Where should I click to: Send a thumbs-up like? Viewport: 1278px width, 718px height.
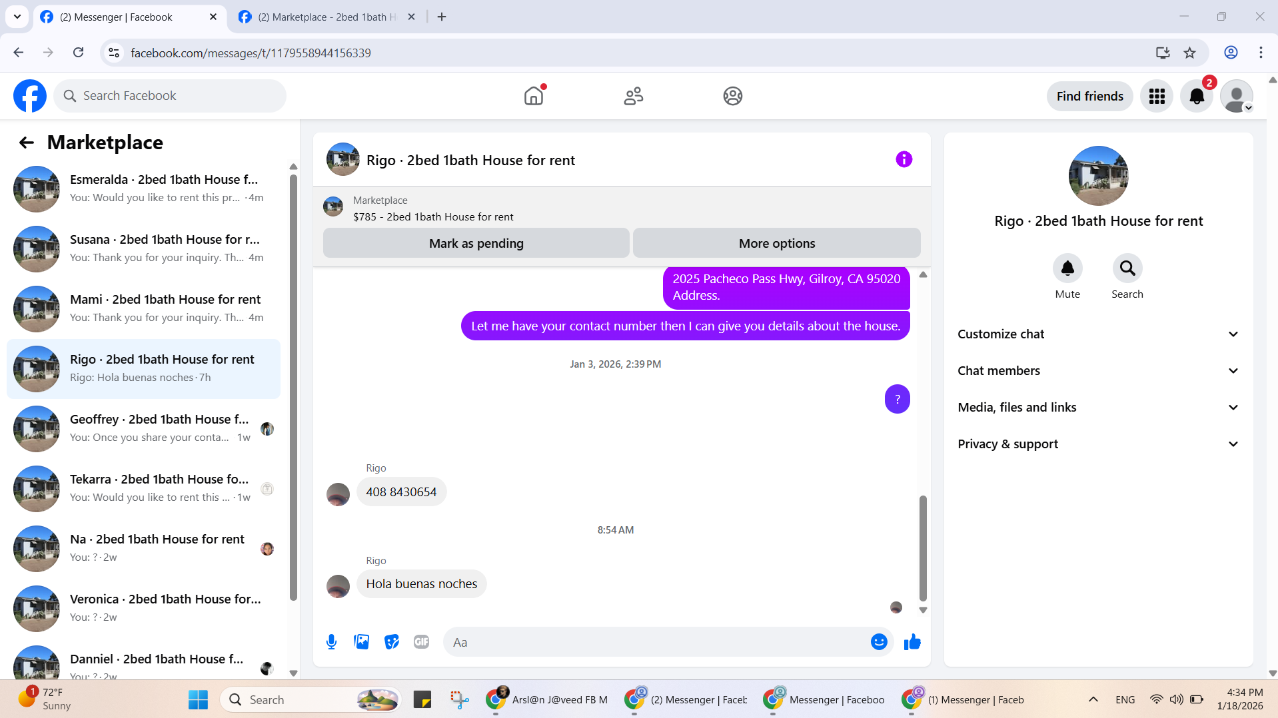coord(912,642)
